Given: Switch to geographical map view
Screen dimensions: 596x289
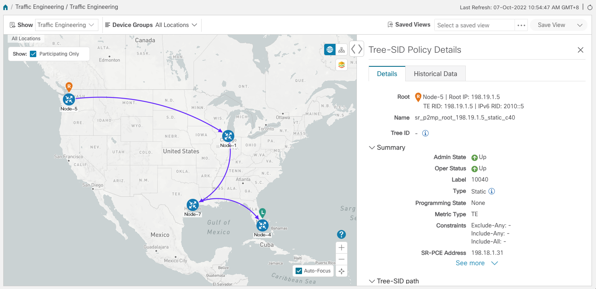Looking at the screenshot, I should [x=330, y=50].
